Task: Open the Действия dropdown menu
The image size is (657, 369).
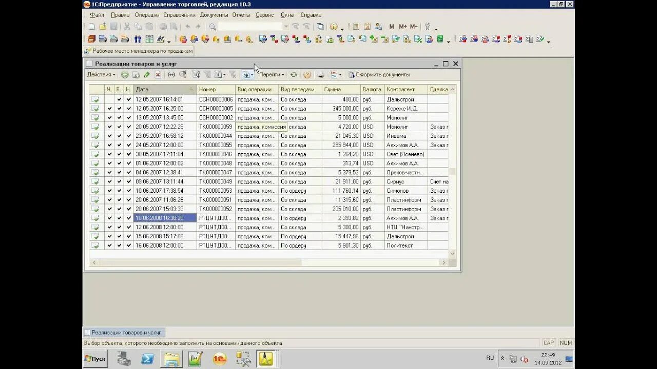Action: coord(101,75)
